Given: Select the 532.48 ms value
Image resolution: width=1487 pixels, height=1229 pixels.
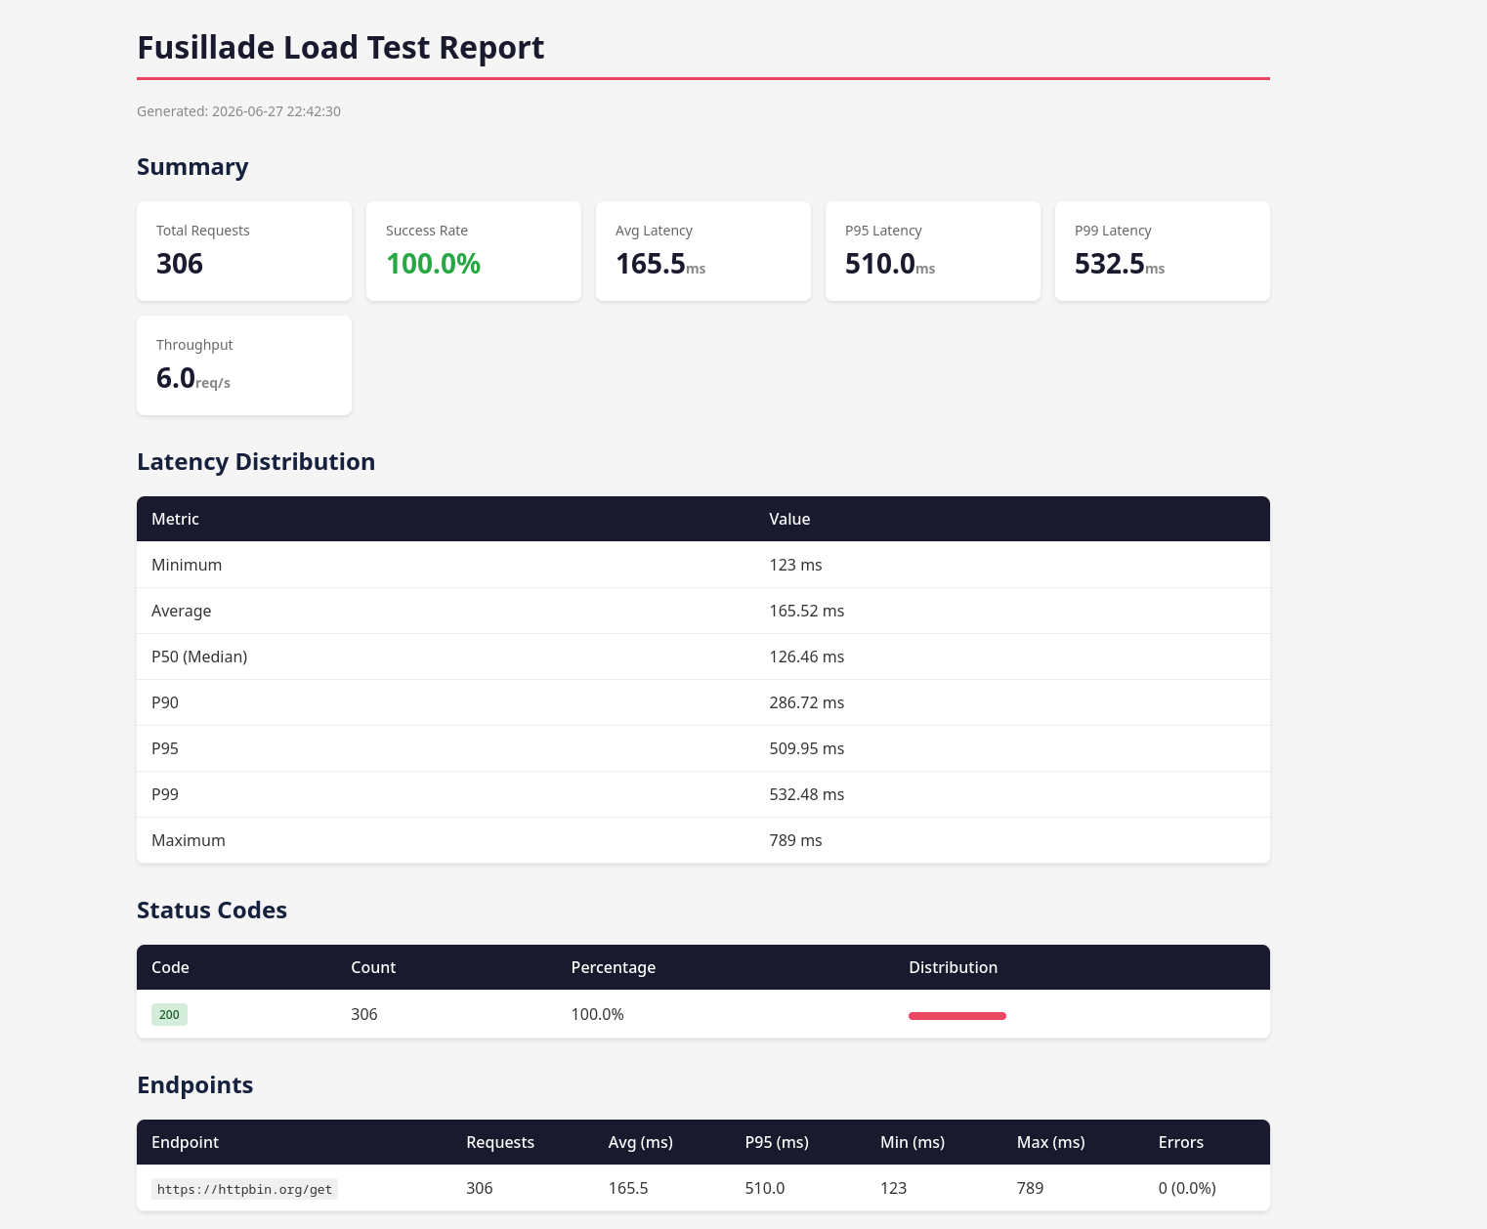Looking at the screenshot, I should pyautogui.click(x=806, y=794).
